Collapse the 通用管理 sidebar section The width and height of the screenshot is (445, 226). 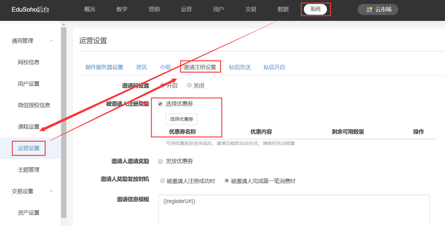(x=51, y=41)
